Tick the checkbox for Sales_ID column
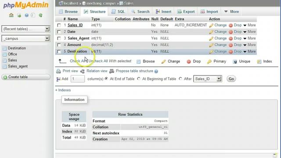Viewport: 281px width, 158px height. [x=59, y=25]
